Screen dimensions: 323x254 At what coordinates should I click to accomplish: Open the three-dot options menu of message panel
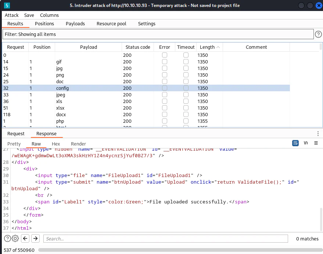tap(318, 133)
